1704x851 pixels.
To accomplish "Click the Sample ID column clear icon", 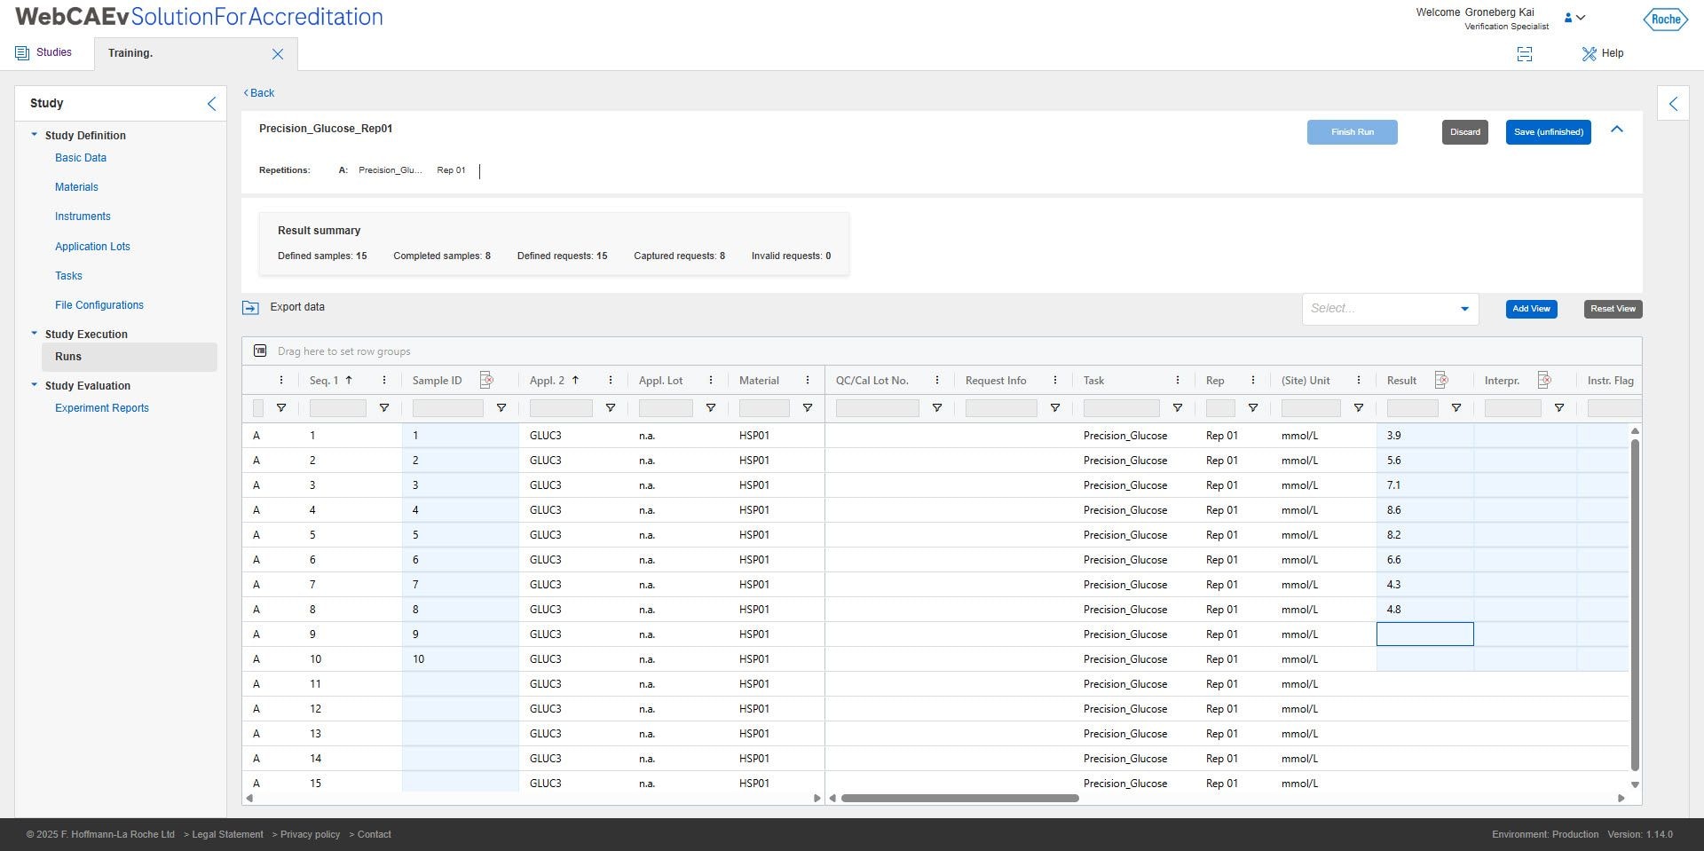I will (x=486, y=380).
